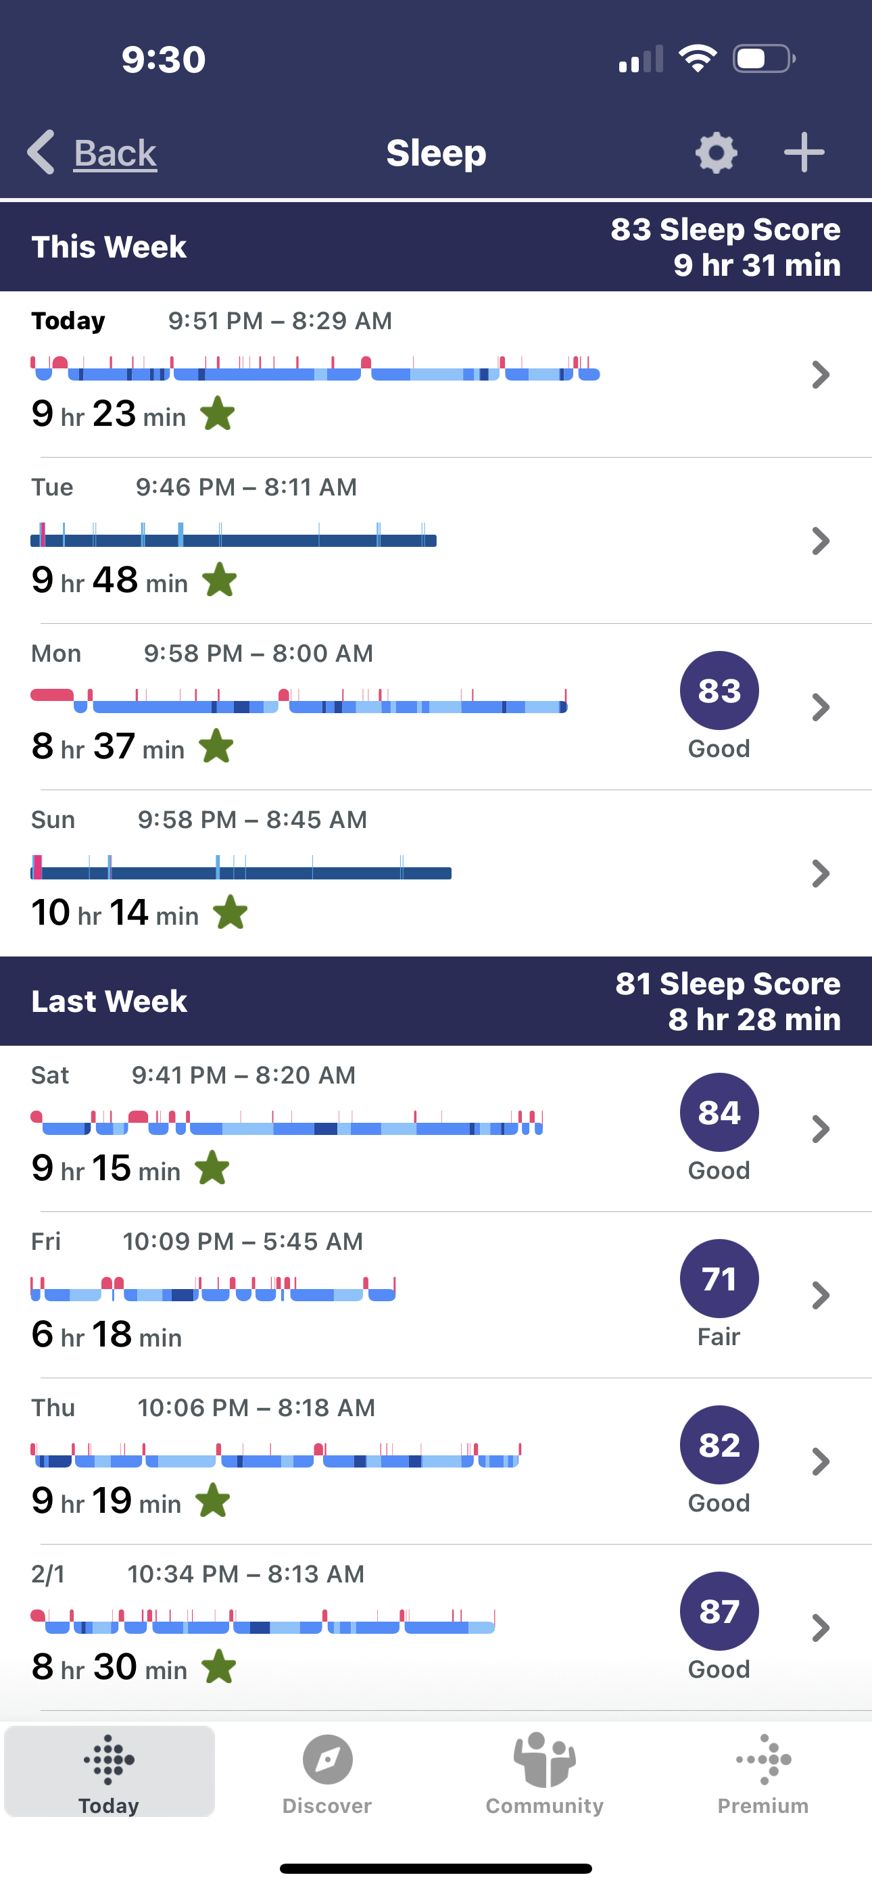Tap Tuesday's dark blue sleep bar
Image resolution: width=872 pixels, height=1890 pixels.
tap(233, 540)
